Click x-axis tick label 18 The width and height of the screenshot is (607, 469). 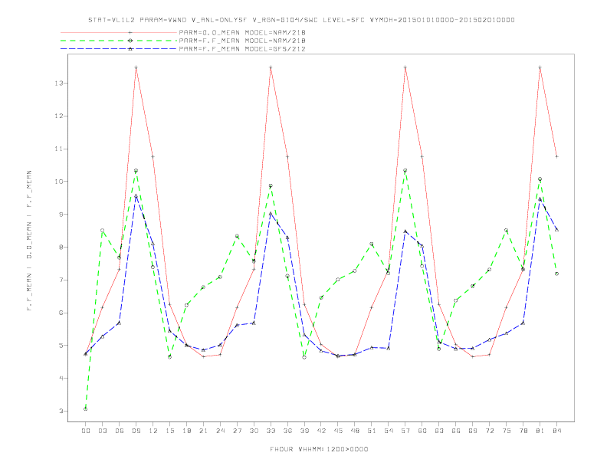pyautogui.click(x=186, y=431)
